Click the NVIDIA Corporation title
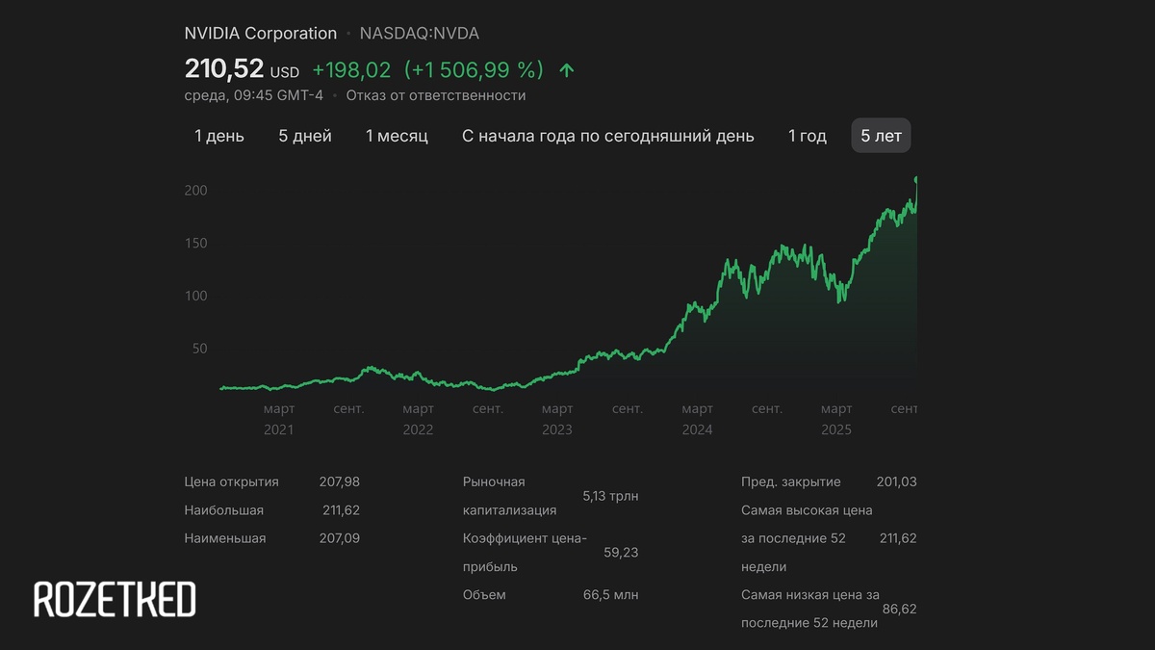 (x=261, y=34)
